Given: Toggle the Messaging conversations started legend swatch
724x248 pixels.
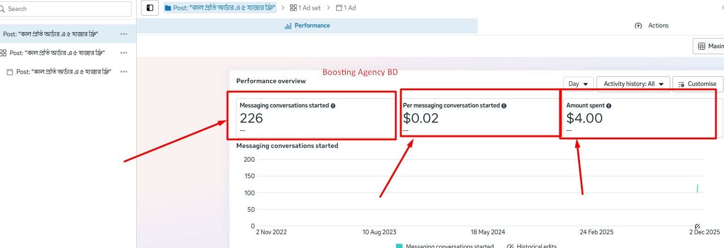Looking at the screenshot, I should tap(399, 246).
